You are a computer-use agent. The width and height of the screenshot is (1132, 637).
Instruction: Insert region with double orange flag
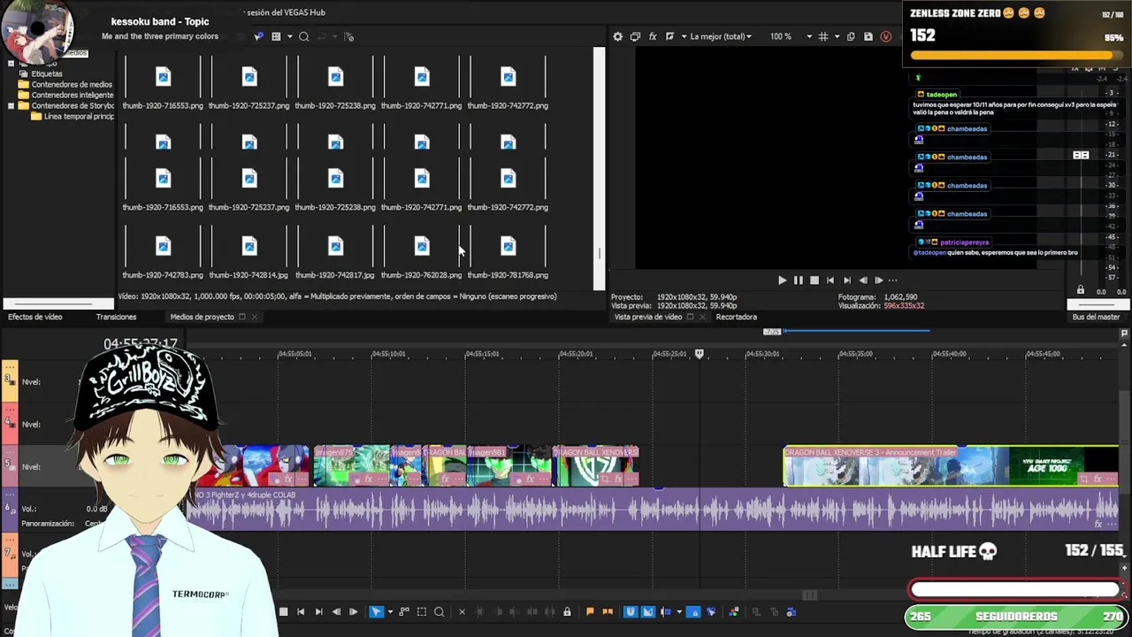pos(607,611)
